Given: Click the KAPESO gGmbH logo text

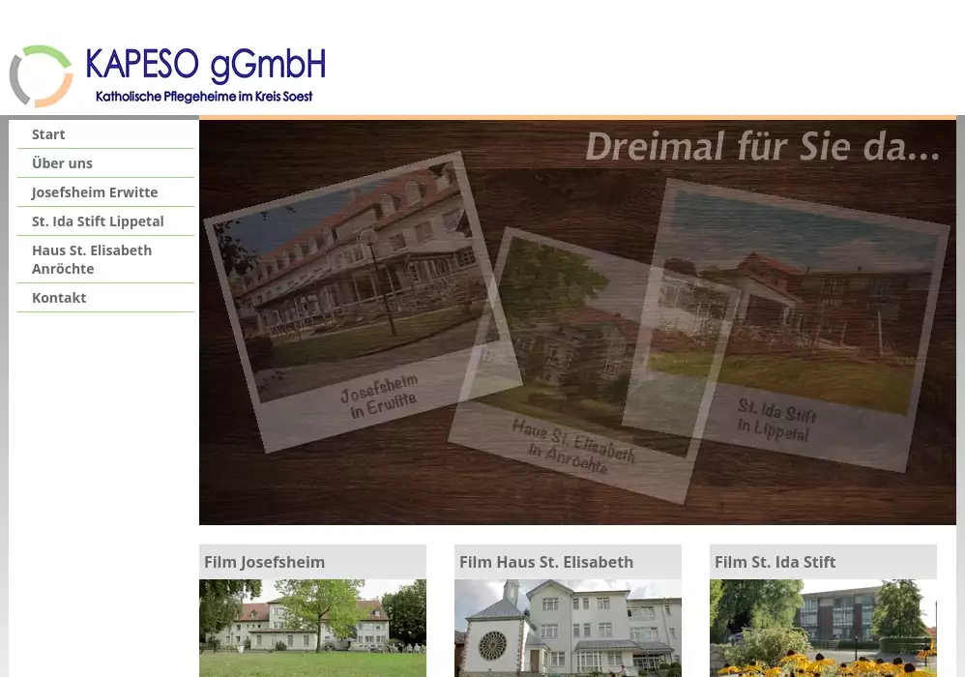Looking at the screenshot, I should point(205,65).
